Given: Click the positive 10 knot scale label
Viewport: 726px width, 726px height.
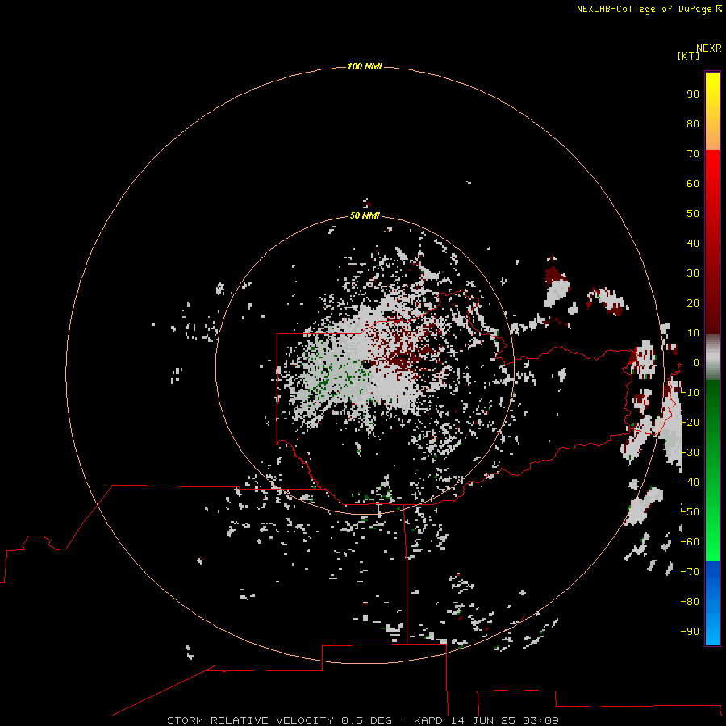Looking at the screenshot, I should point(693,333).
